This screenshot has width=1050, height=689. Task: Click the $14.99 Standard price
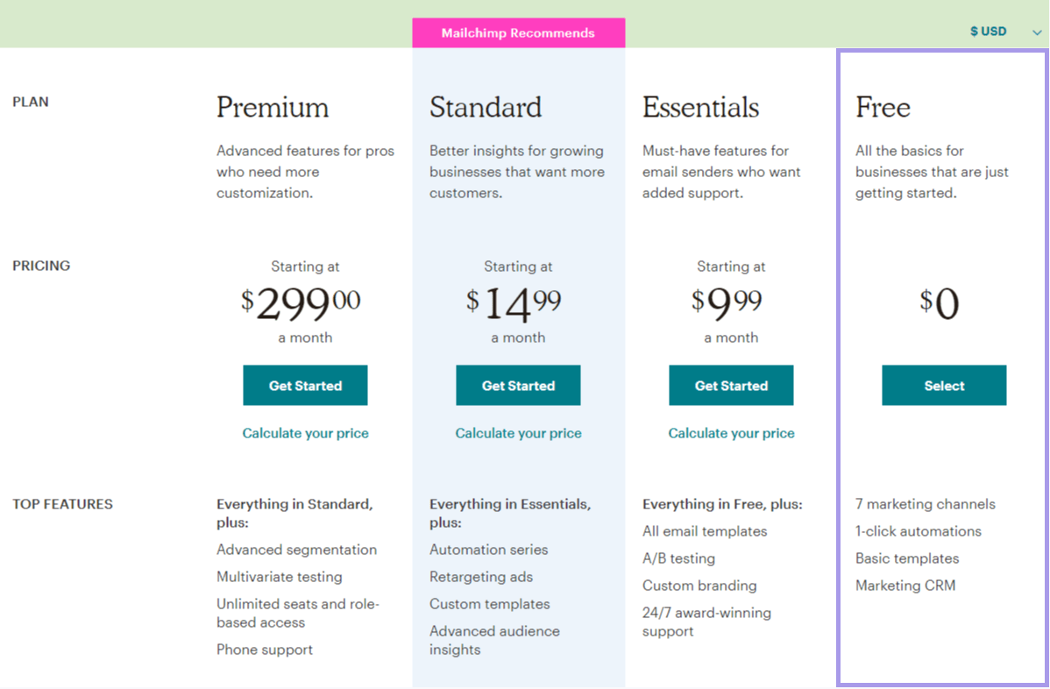(514, 302)
